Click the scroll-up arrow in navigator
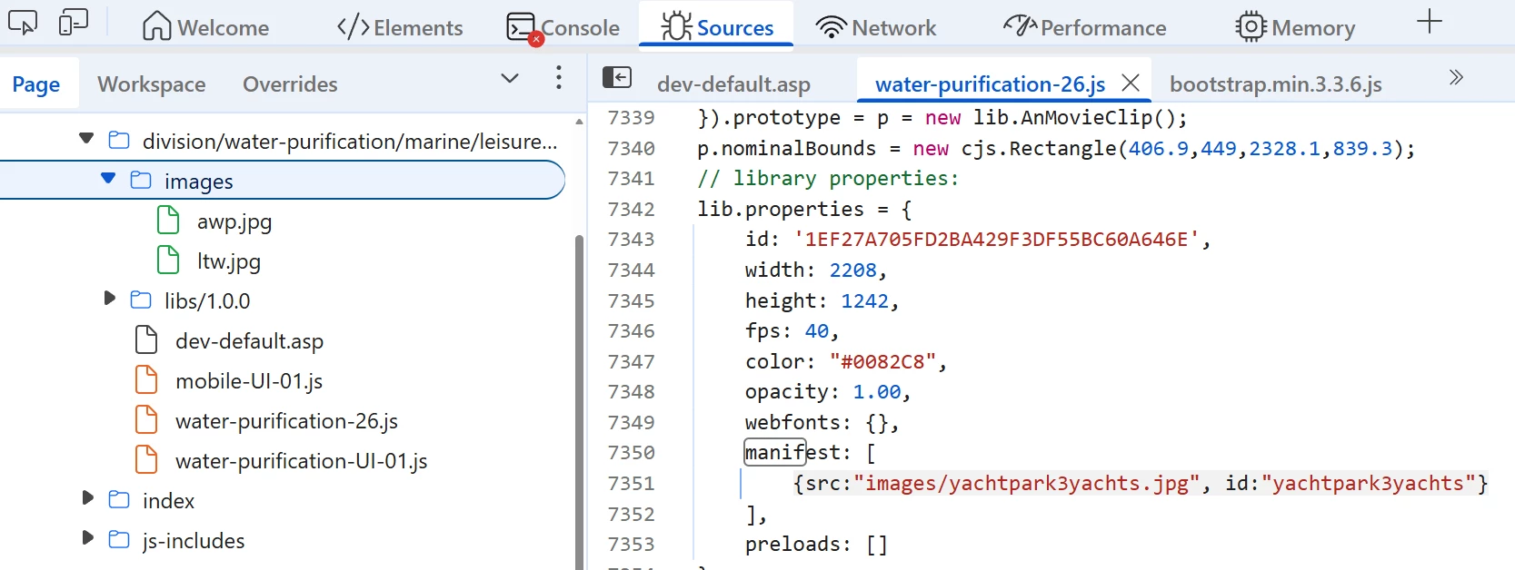 [x=580, y=121]
